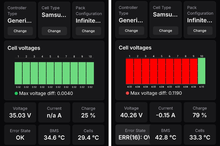220x146 pixels.
Task: Click Change under Controller Type, left panel
Action: [x=20, y=31]
